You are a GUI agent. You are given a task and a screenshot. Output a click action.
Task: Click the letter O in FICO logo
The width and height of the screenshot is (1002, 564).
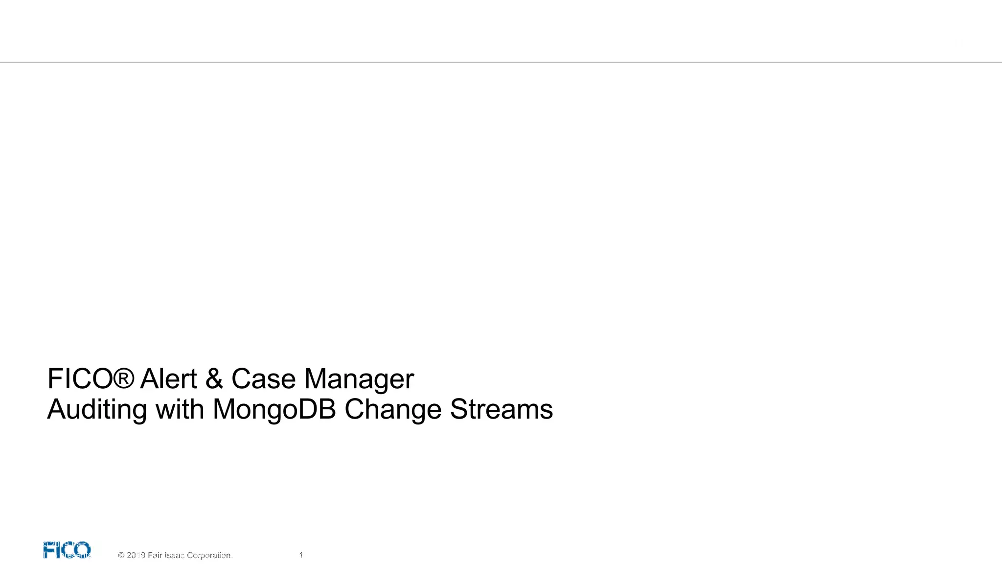point(82,550)
